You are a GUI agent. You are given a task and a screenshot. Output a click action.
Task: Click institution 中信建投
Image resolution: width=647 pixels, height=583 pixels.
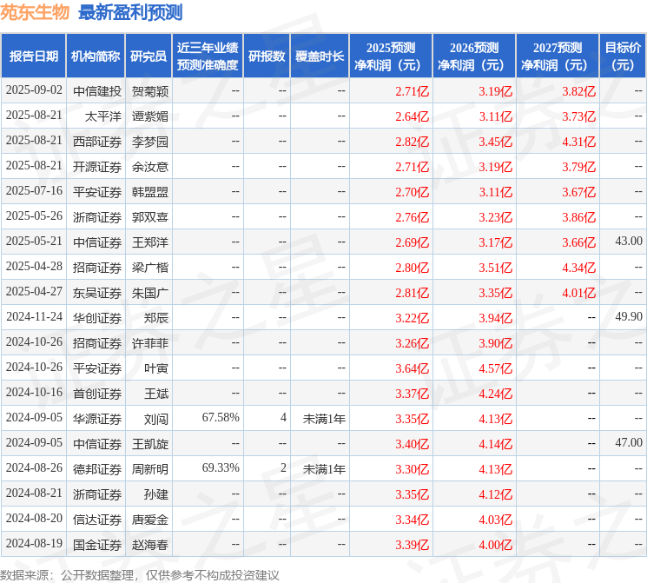point(97,91)
